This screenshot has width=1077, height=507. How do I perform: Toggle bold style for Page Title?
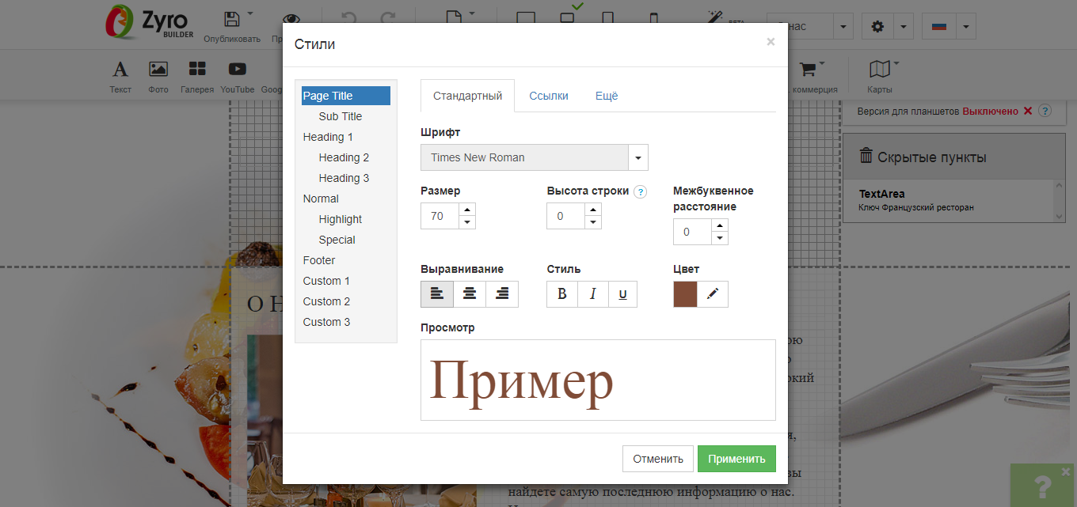point(562,293)
